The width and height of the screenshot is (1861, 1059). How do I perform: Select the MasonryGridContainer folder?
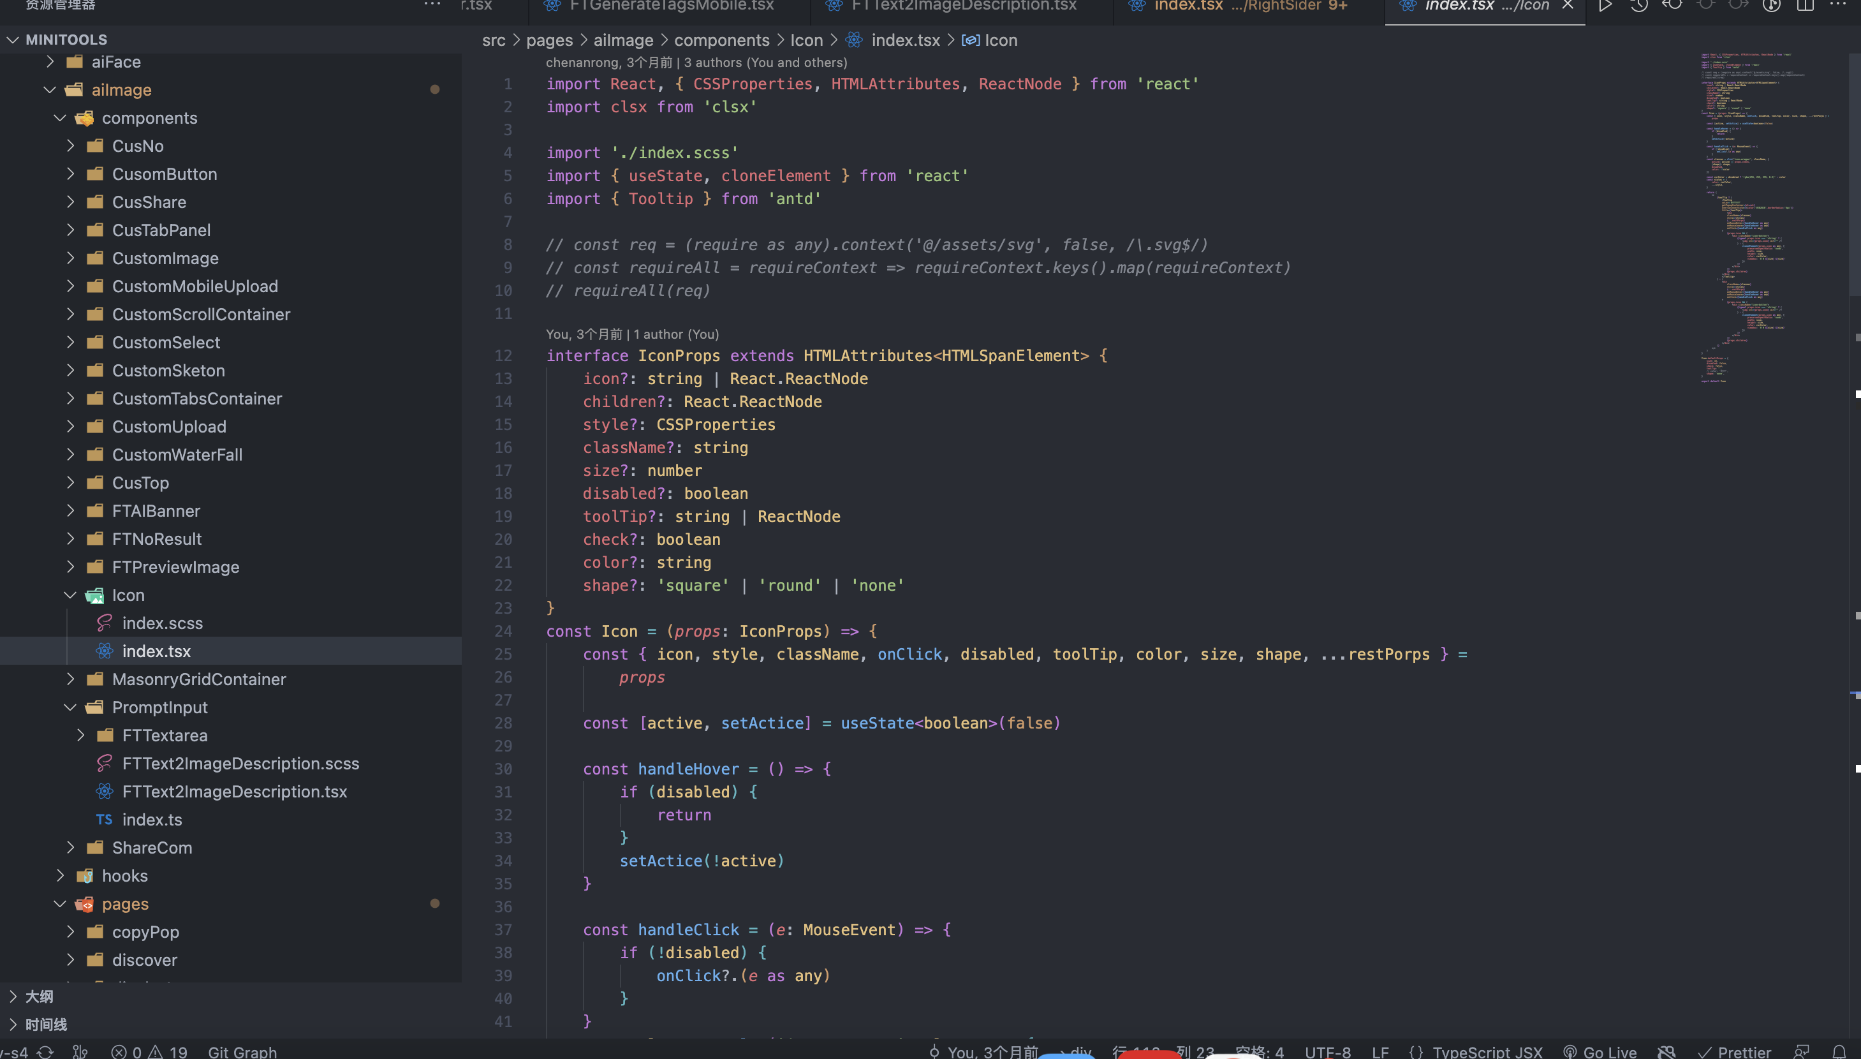(230, 679)
